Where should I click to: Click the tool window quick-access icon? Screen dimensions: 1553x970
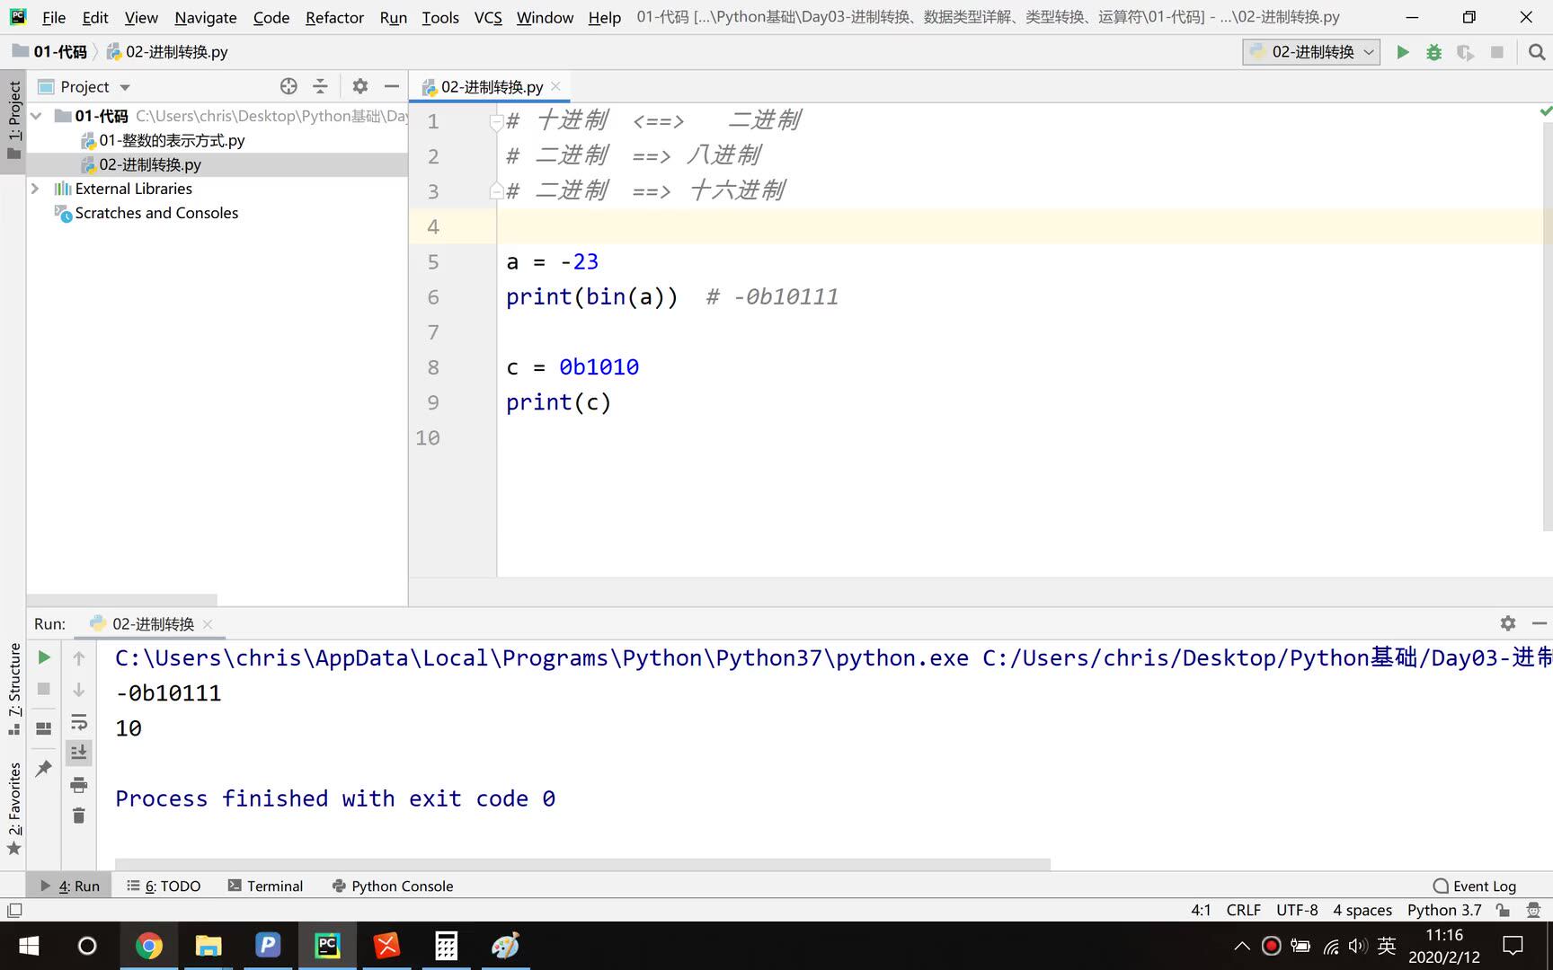click(14, 910)
